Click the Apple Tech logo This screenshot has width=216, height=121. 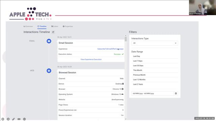[30, 14]
